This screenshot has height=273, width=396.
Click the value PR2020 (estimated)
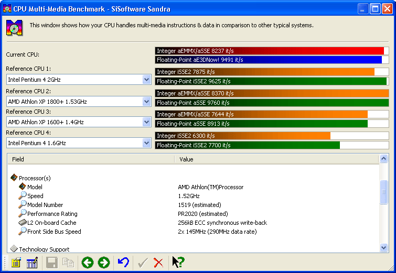(203, 214)
